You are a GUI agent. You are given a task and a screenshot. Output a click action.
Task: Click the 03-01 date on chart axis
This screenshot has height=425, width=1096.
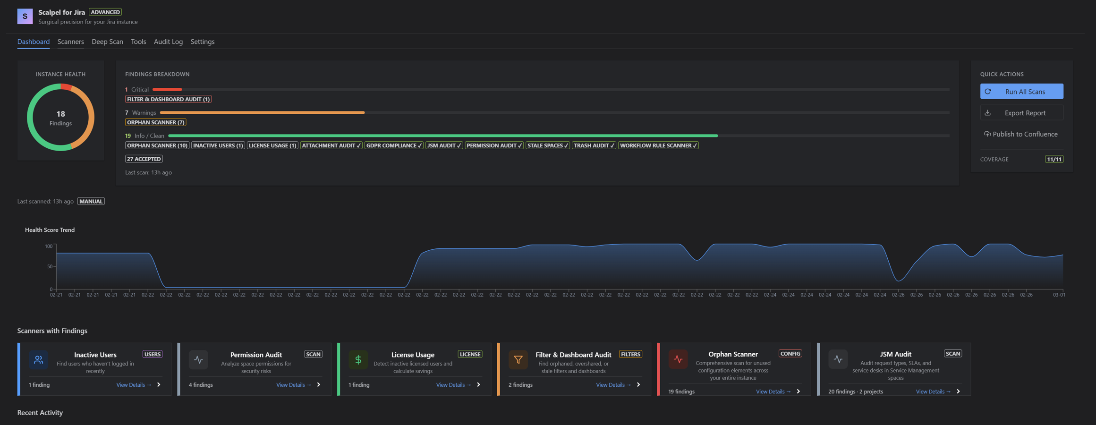tap(1059, 295)
